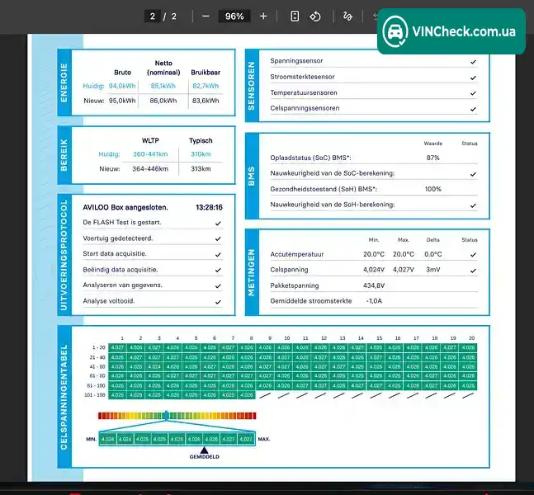The image size is (534, 495).
Task: Click the Accutemperatuur row label
Action: point(297,254)
